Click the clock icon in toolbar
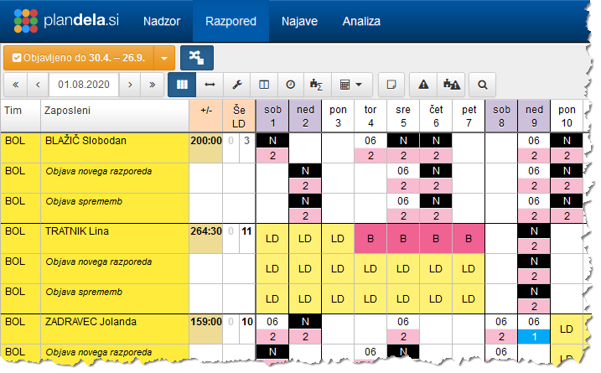Image resolution: width=601 pixels, height=373 pixels. [x=290, y=84]
